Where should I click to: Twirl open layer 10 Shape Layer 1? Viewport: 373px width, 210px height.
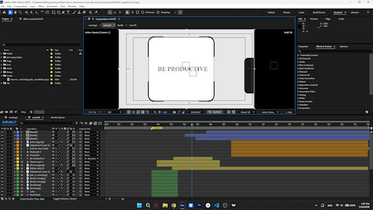coord(15,162)
